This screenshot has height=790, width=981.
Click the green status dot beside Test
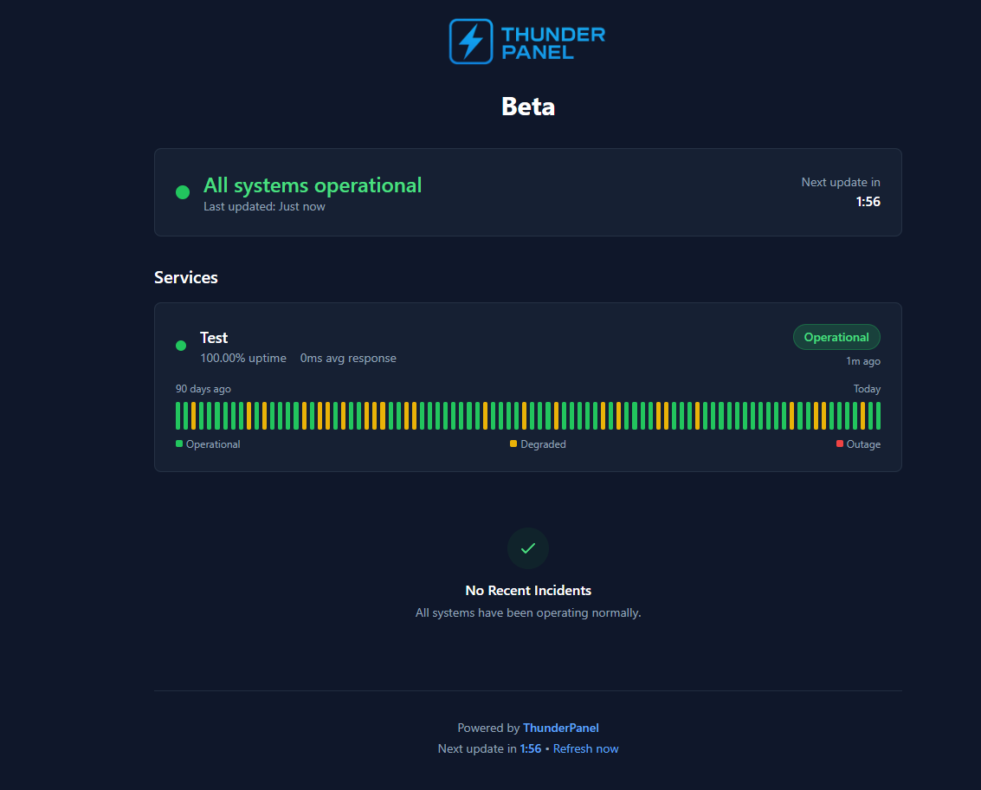181,346
